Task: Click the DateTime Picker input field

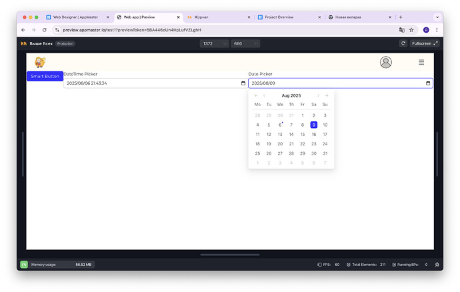Action: pyautogui.click(x=150, y=83)
